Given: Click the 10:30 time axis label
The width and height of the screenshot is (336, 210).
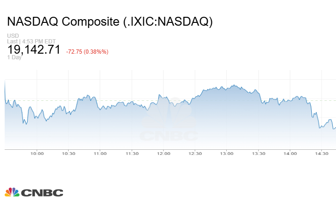Looking at the screenshot, I should point(69,154).
